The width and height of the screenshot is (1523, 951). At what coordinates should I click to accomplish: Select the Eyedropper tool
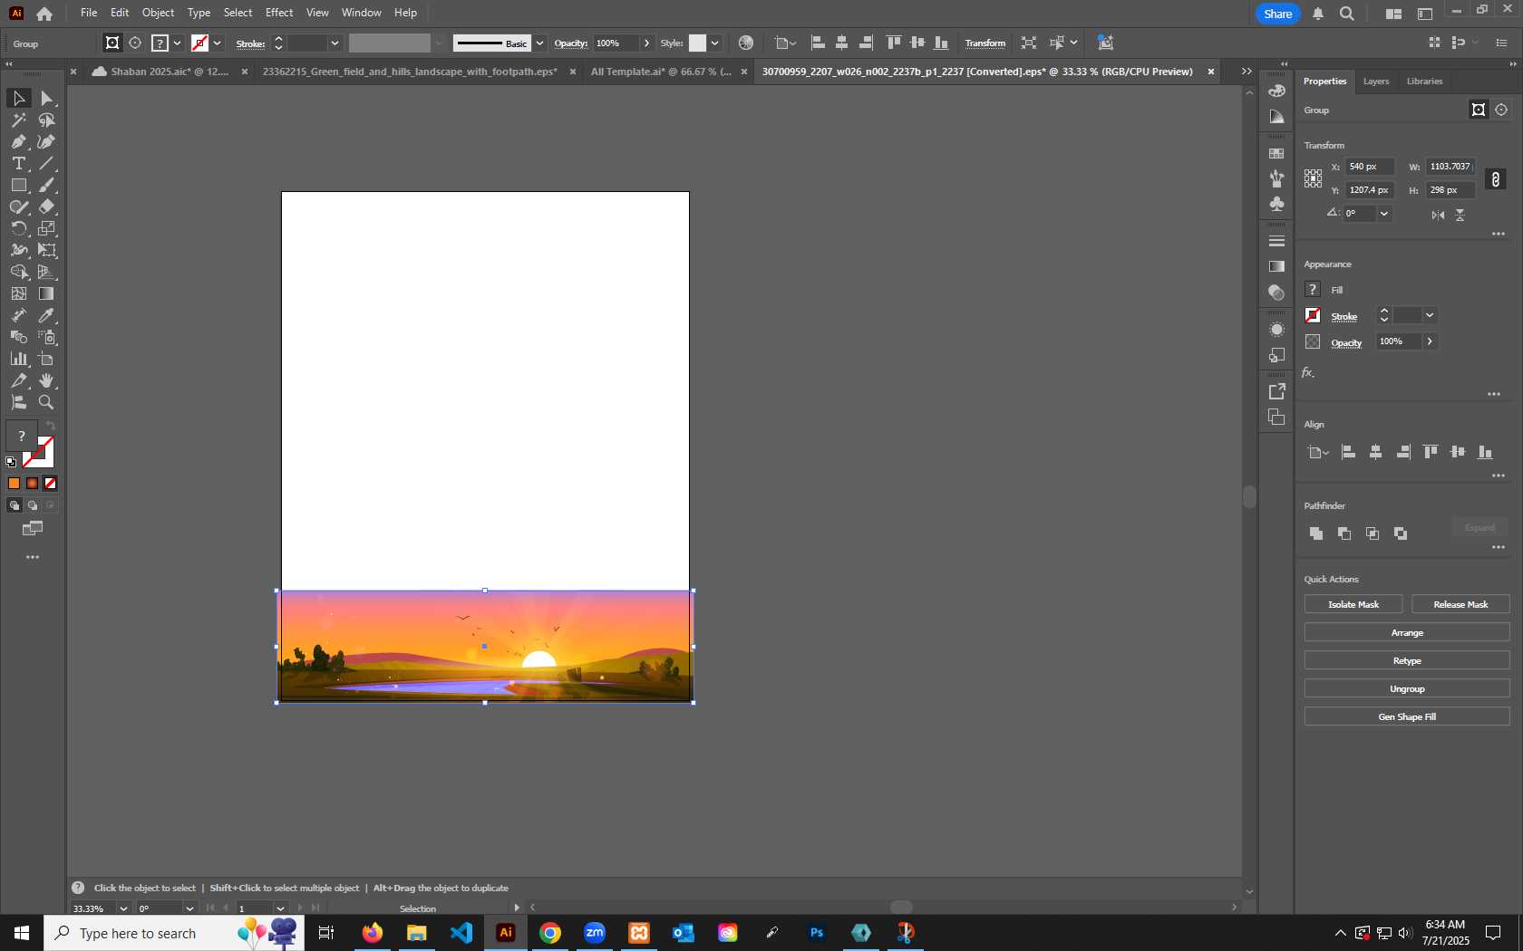[x=47, y=315]
